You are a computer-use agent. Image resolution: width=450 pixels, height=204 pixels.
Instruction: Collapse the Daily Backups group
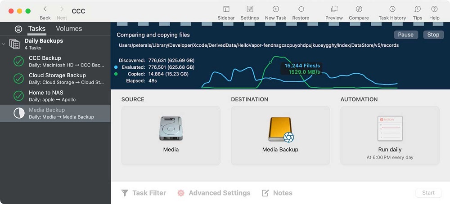coord(4,44)
